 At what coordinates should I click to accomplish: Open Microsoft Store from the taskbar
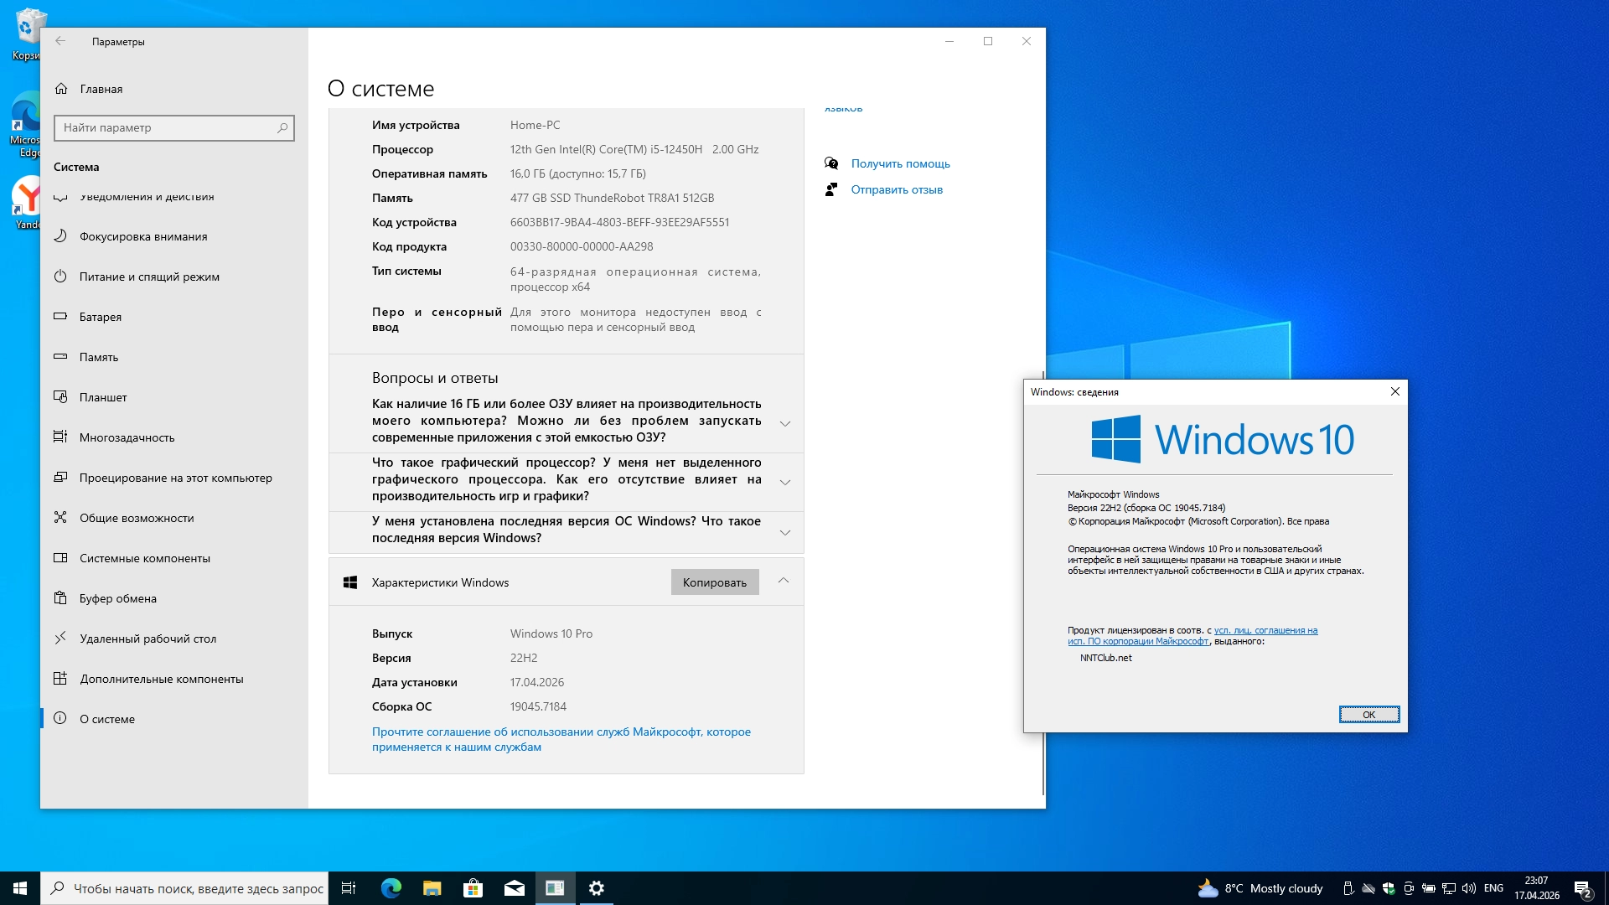pyautogui.click(x=473, y=888)
